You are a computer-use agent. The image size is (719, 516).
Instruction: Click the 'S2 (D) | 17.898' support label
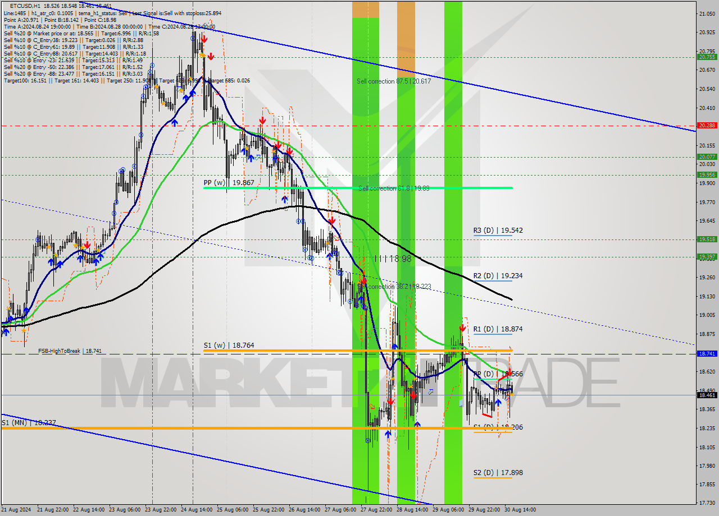[498, 473]
